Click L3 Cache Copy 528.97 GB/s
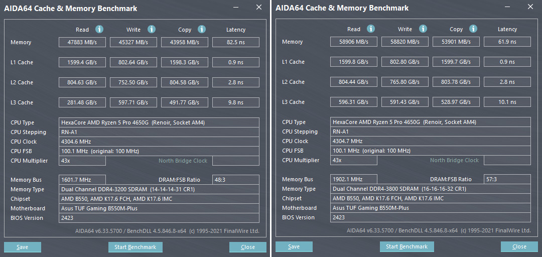The image size is (542, 257). tap(456, 102)
